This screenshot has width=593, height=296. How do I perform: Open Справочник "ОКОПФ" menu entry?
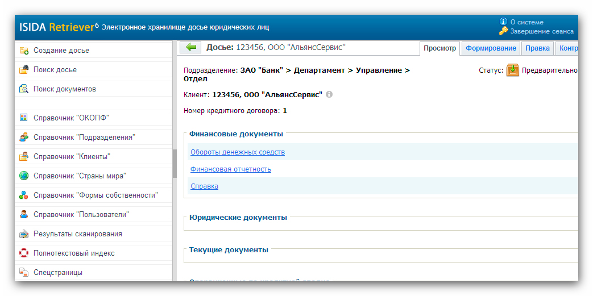point(93,118)
